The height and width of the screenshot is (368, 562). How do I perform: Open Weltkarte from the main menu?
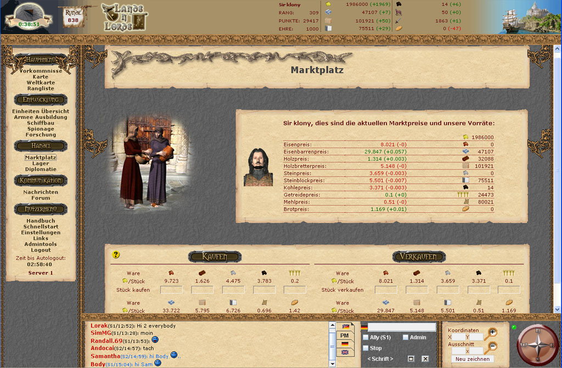tap(41, 82)
